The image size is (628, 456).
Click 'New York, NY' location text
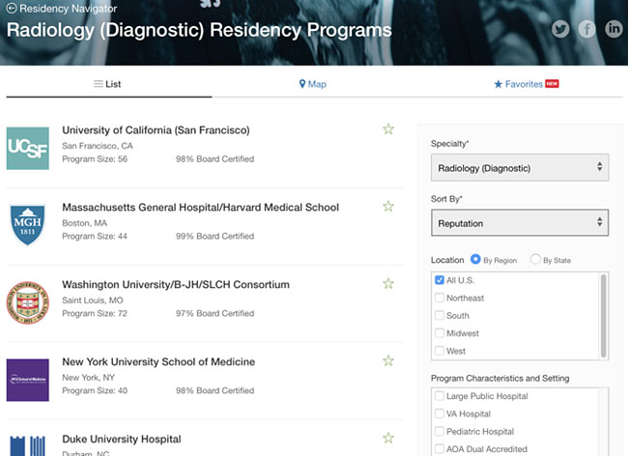point(89,378)
